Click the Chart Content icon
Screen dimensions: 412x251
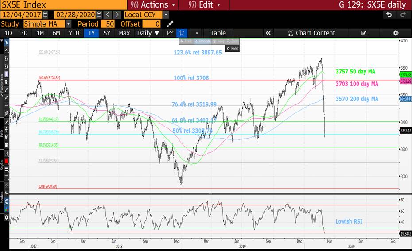pyautogui.click(x=290, y=33)
